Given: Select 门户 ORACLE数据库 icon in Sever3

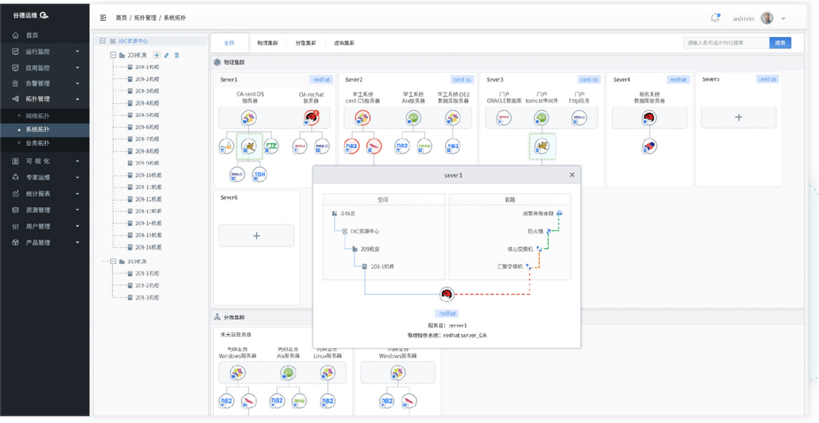Looking at the screenshot, I should (503, 118).
